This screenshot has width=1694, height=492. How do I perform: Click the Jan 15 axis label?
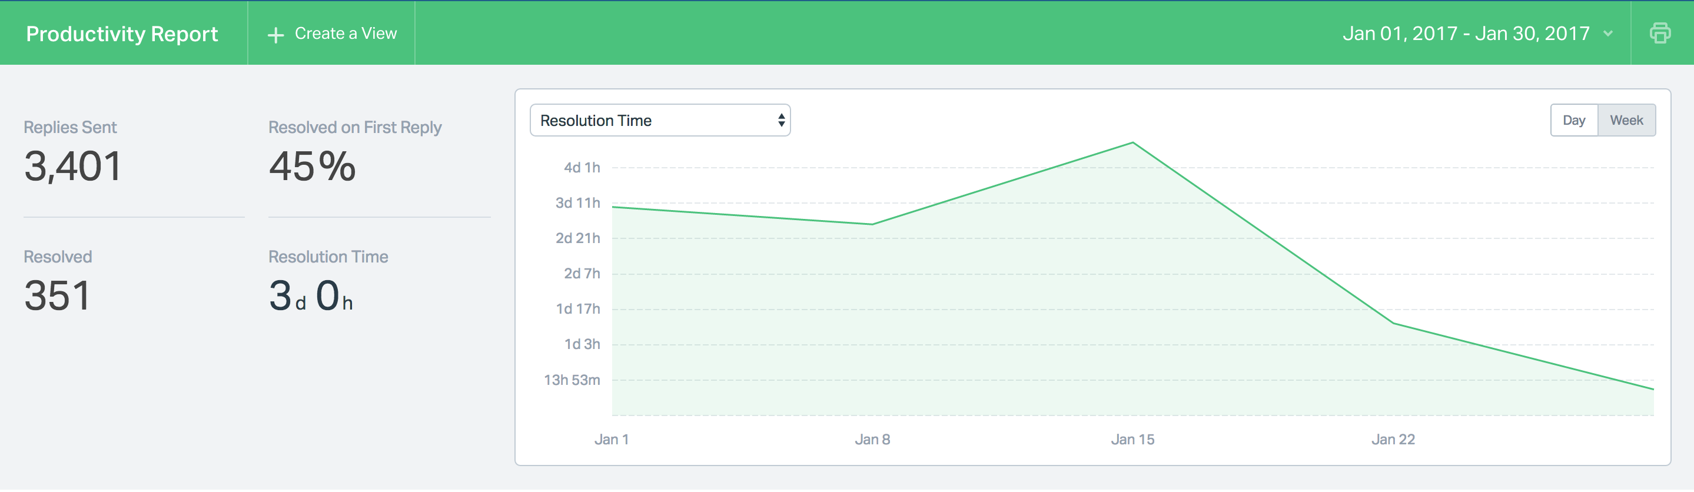pos(1132,440)
